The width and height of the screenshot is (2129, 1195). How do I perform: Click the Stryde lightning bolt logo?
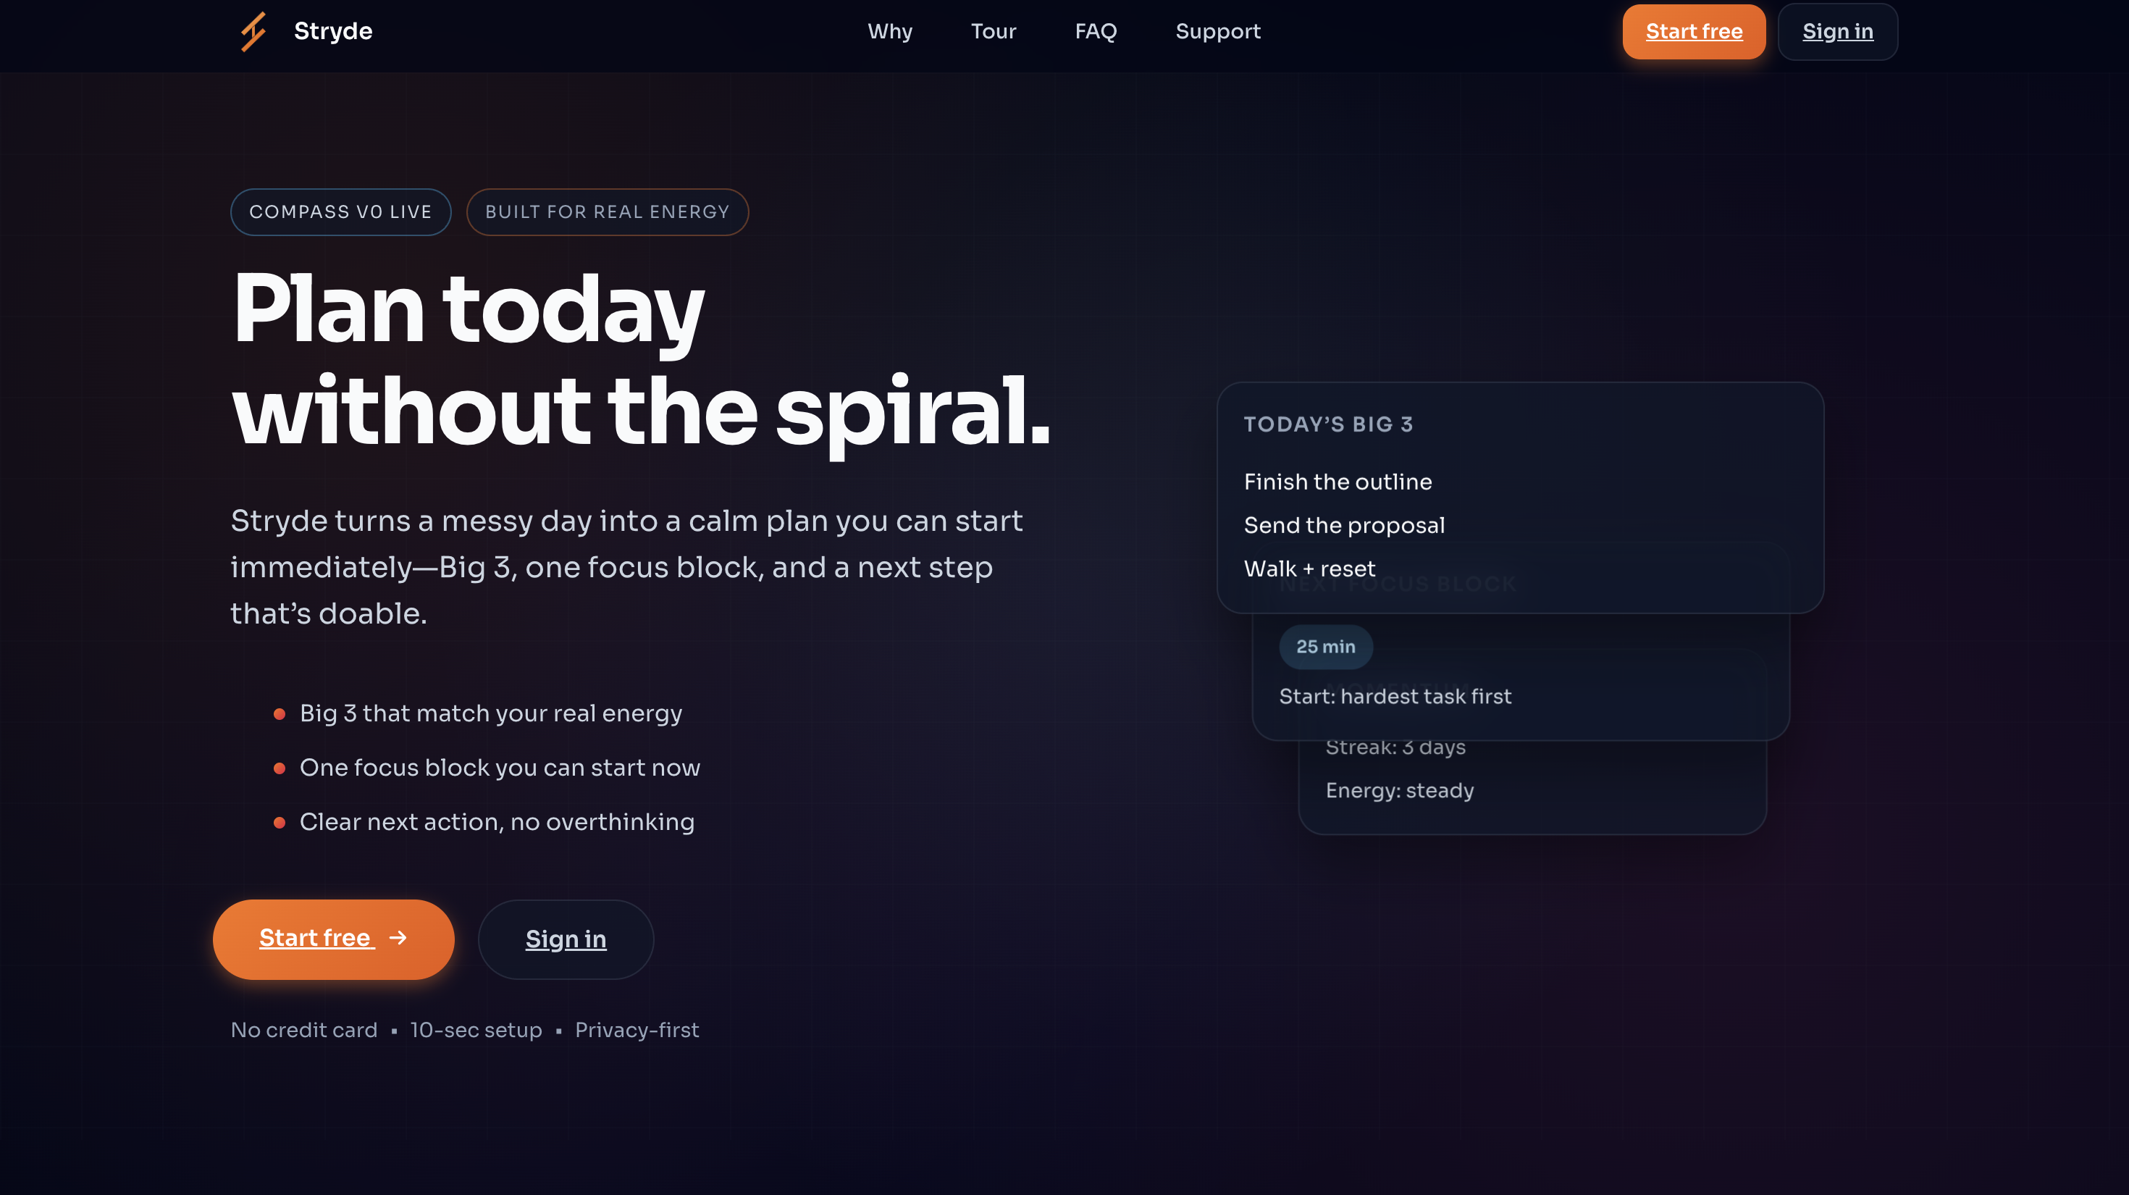coord(252,31)
